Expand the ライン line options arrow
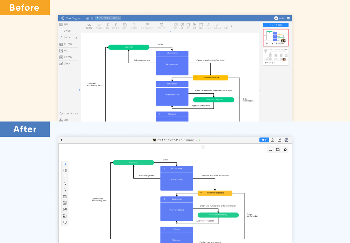350x243 pixels. [77, 38]
